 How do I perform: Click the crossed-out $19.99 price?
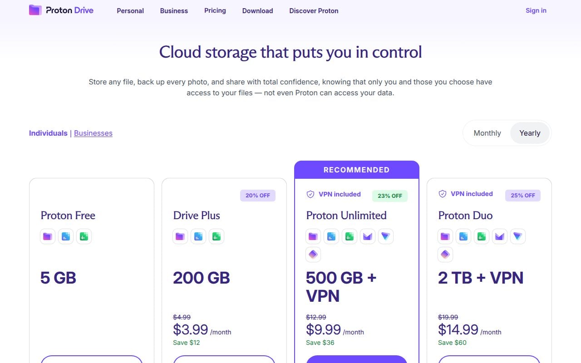[x=448, y=317]
